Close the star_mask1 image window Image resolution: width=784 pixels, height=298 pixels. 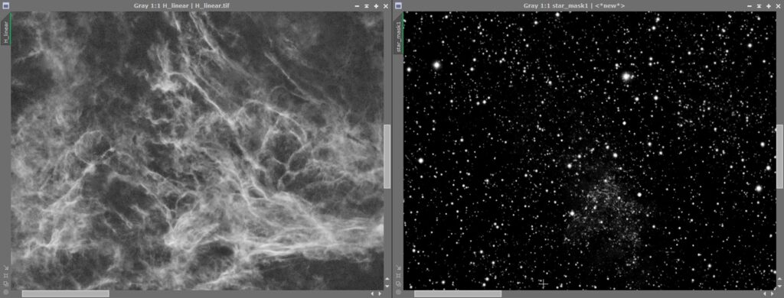(778, 6)
